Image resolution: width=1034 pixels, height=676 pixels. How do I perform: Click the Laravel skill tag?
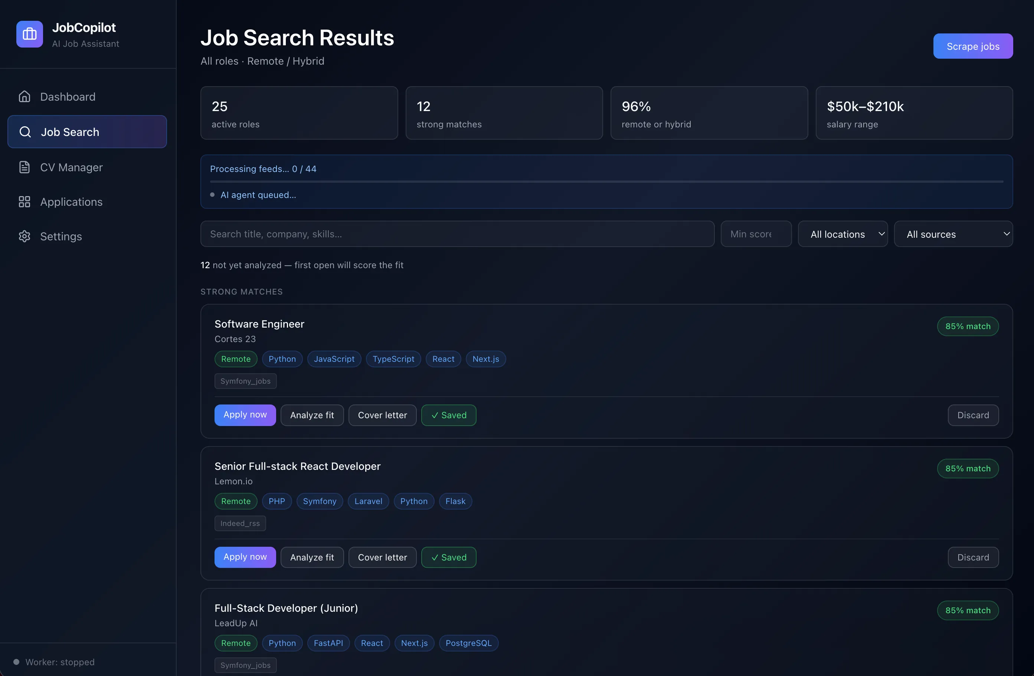pos(369,501)
